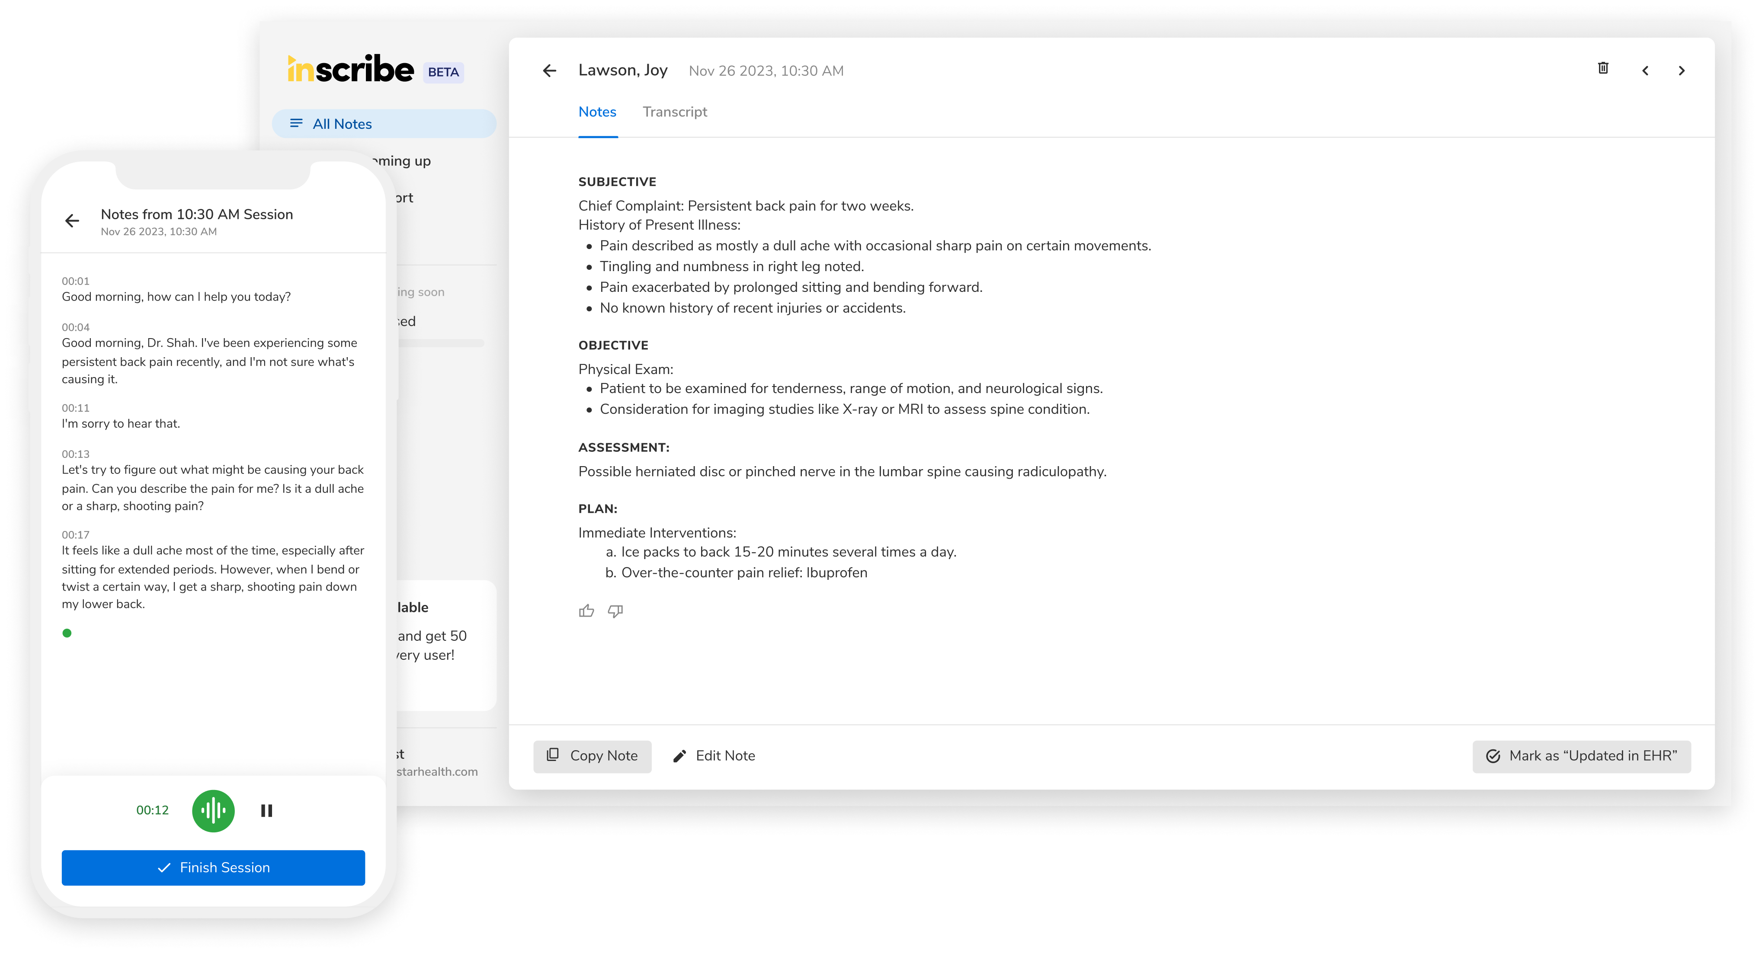Click 'Tingling and numbness in right leg' bullet

click(732, 267)
